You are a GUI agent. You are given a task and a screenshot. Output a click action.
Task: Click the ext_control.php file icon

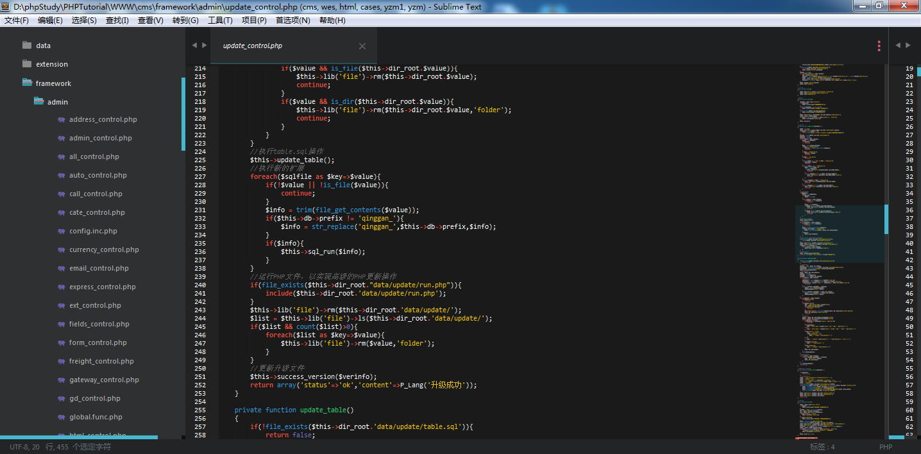(x=62, y=306)
